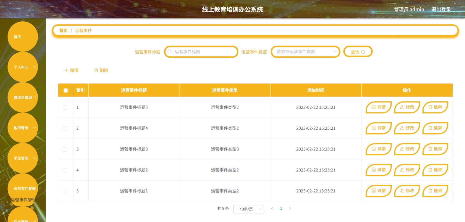Go to next page arrow
This screenshot has height=222, width=465.
pos(290,208)
